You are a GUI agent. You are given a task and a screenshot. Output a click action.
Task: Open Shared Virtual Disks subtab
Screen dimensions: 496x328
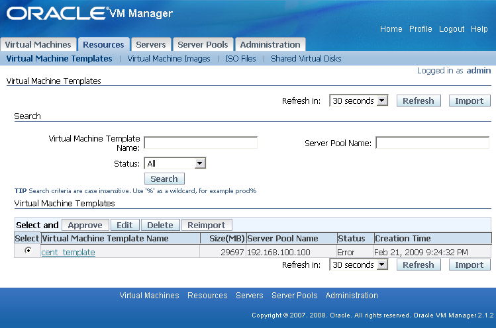pyautogui.click(x=306, y=58)
